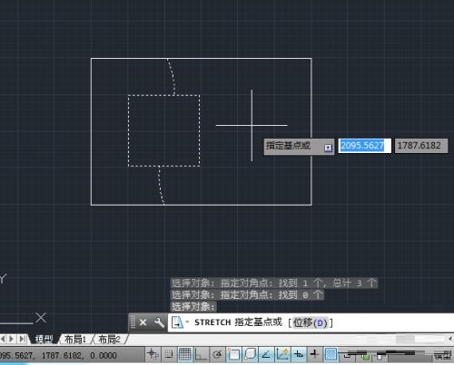Image resolution: width=454 pixels, height=365 pixels.
Task: Toggle Transparency display status icon
Action: point(331,354)
